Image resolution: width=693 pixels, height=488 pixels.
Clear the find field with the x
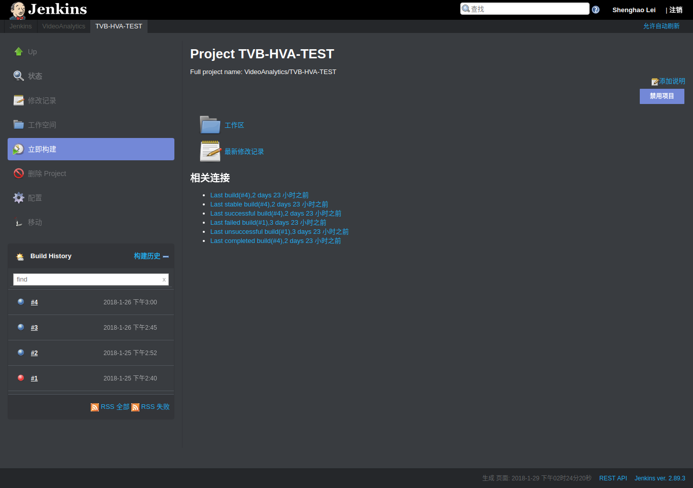click(x=164, y=280)
